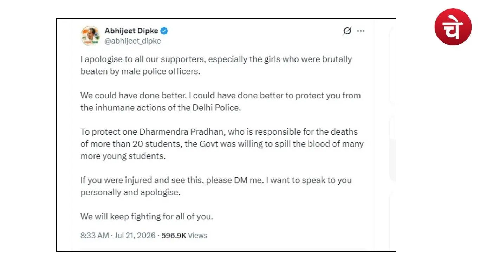Open the @abhijeet_dipke handle link

pos(132,41)
